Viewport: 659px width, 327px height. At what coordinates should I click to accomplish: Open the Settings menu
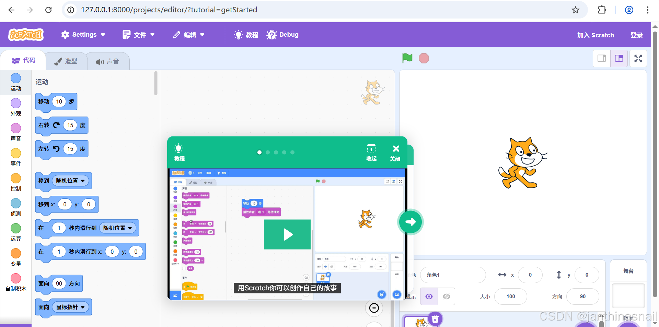click(x=83, y=35)
